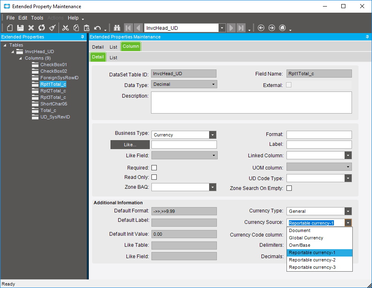This screenshot has height=288, width=372.
Task: Click the New record toolbar icon
Action: pyautogui.click(x=10, y=28)
